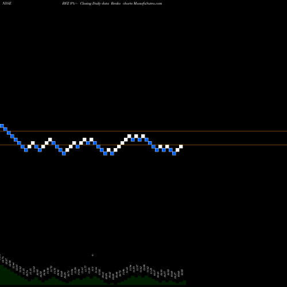Select the first blue Renko brick

tap(2, 126)
